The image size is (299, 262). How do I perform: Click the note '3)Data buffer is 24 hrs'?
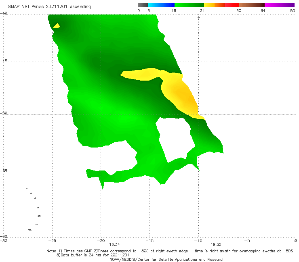pos(93,255)
